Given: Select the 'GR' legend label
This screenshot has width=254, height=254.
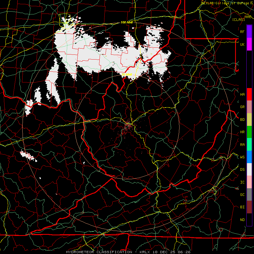Looking at the screenshot, I should tap(242, 107).
